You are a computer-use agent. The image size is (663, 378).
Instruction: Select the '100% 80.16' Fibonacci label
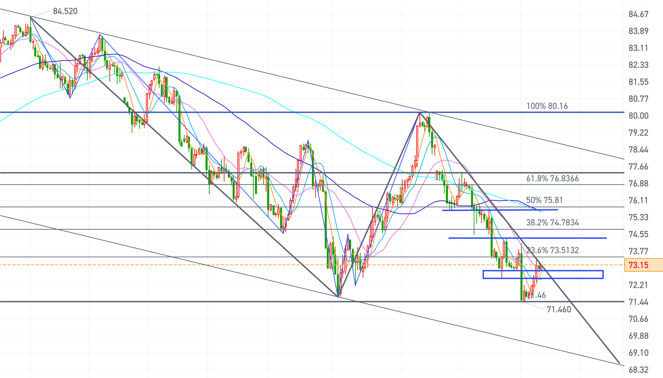547,106
